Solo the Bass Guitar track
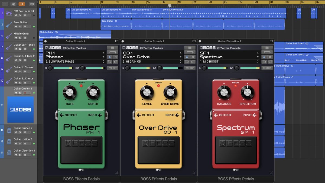 click(20, 27)
